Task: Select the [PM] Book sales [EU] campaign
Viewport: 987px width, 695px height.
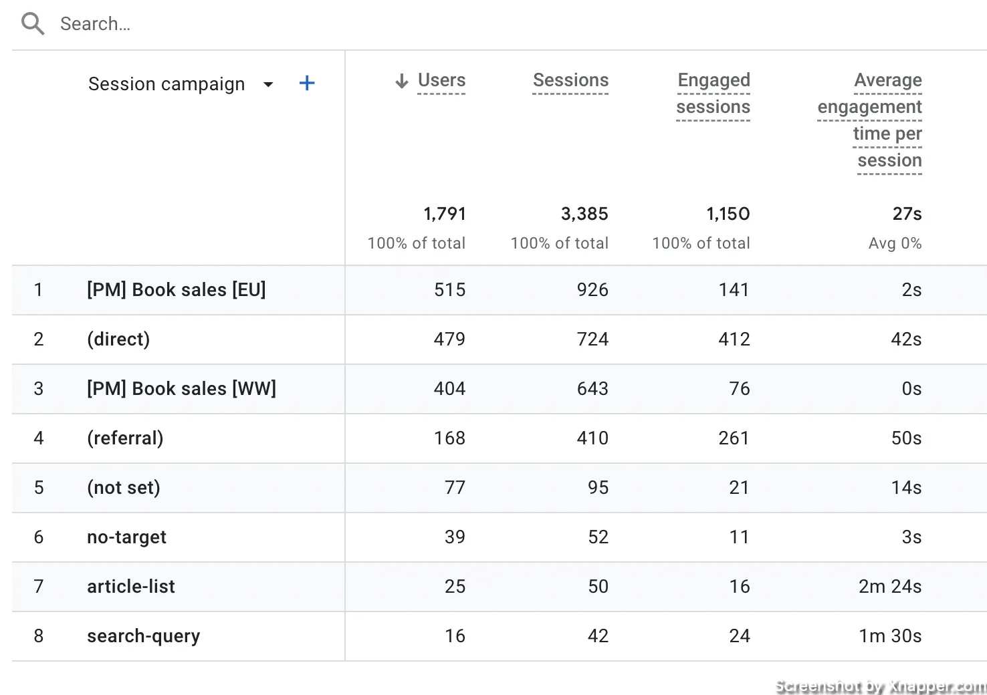Action: pyautogui.click(x=177, y=290)
